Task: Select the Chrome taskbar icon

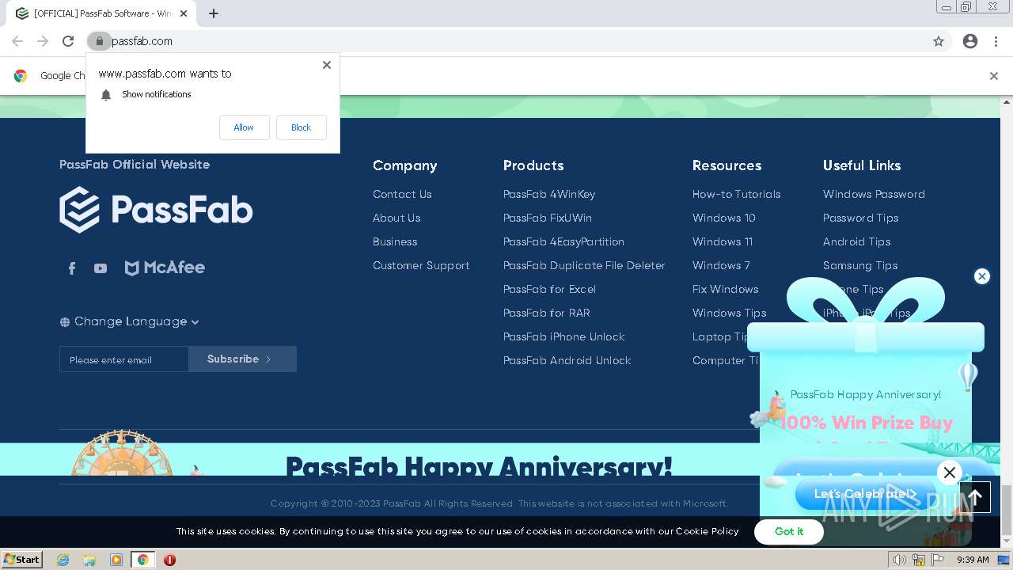Action: pos(143,560)
